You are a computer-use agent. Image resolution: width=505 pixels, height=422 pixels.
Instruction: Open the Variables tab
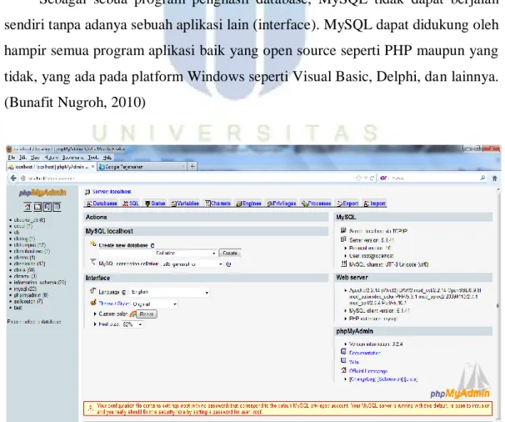coord(185,203)
